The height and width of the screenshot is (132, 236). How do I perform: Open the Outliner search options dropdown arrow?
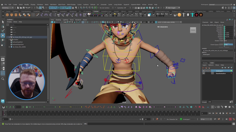pos(48,25)
